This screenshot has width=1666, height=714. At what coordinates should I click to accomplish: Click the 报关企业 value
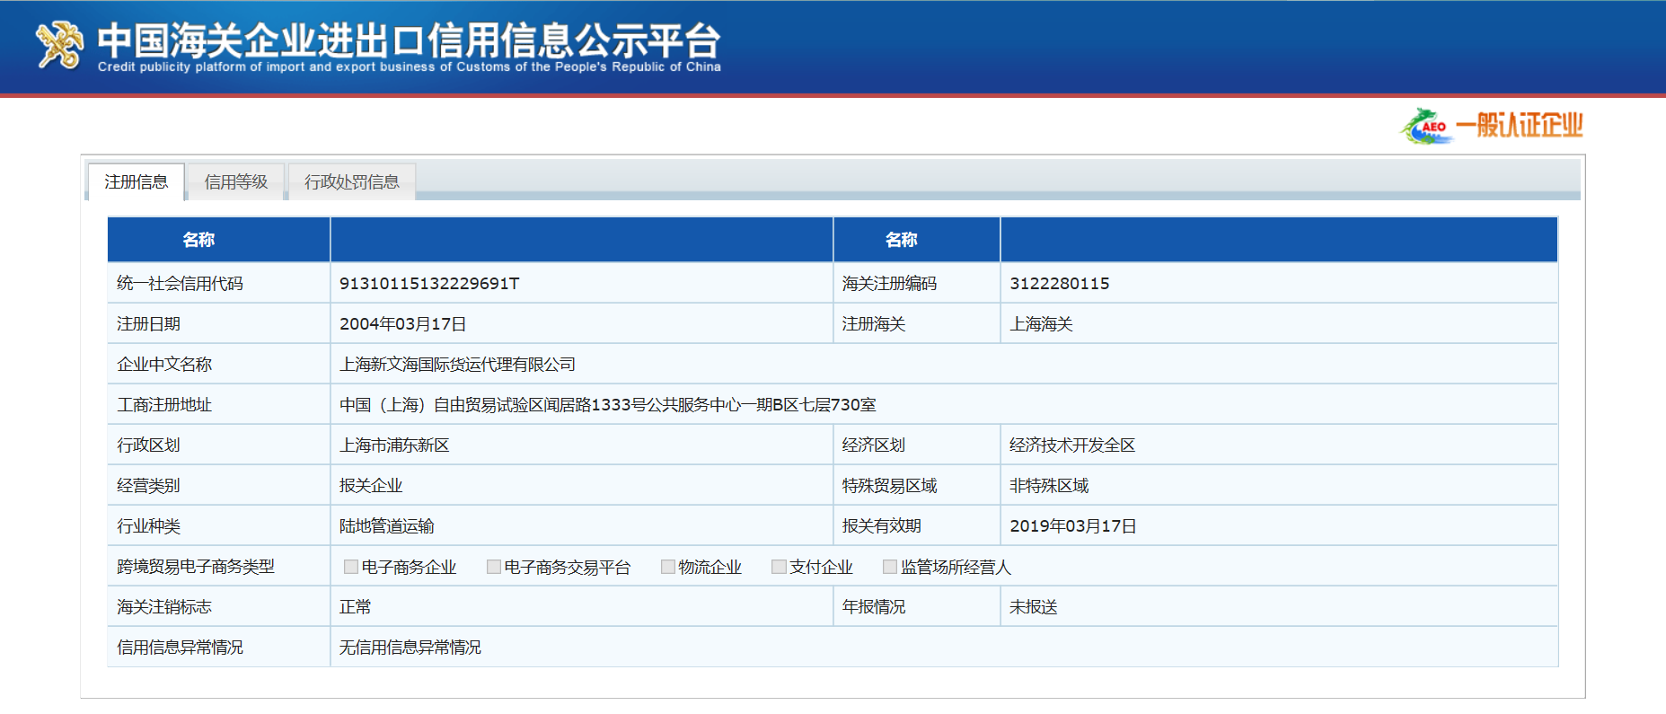point(371,486)
